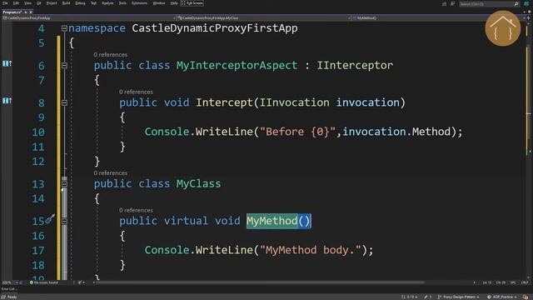The width and height of the screenshot is (533, 300).
Task: Click the "MyMethod body." string literal
Action: coord(311,250)
